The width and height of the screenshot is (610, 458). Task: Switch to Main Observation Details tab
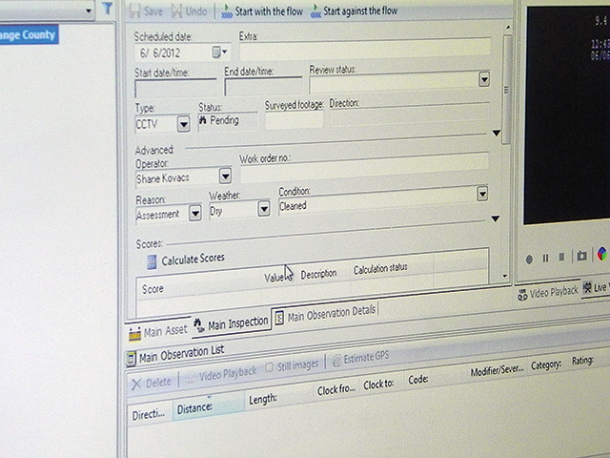(325, 314)
